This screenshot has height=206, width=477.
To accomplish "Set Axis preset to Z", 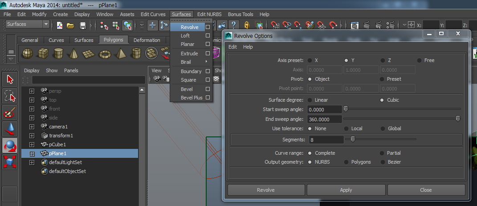I will click(383, 60).
